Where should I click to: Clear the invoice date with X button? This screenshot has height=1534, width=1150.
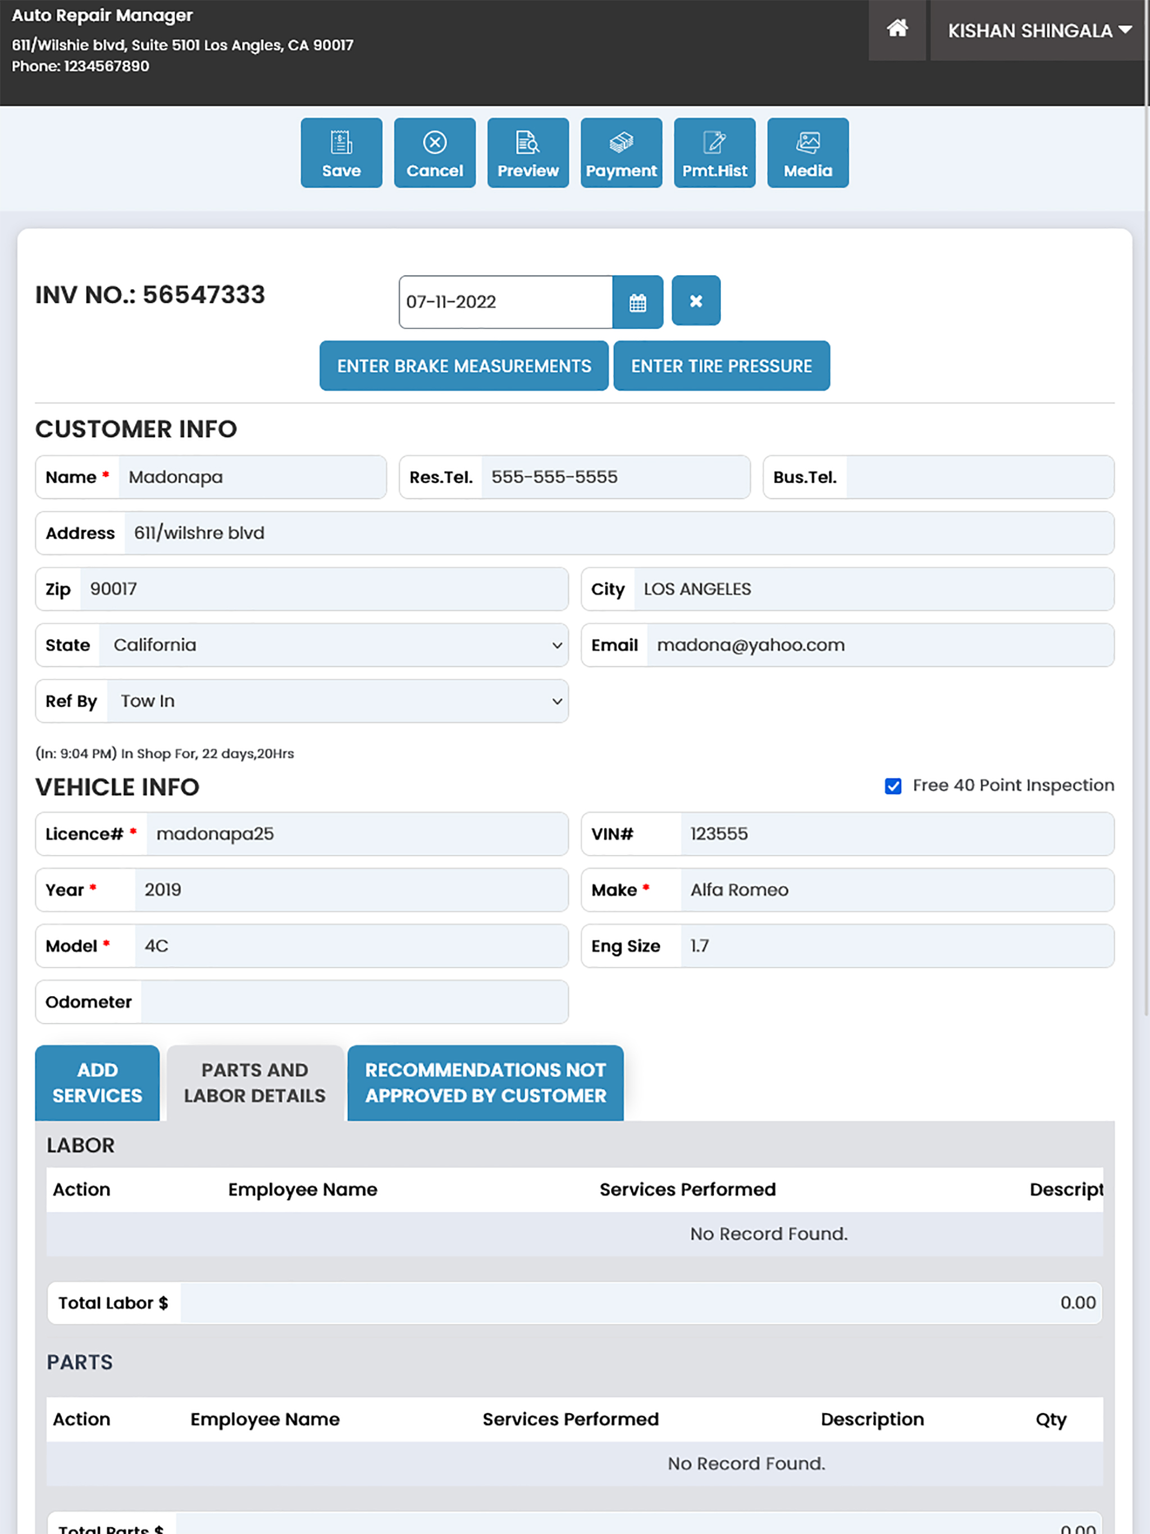[x=696, y=300]
